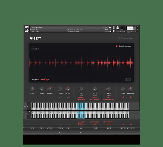Open the instrument info icon

click(x=110, y=27)
